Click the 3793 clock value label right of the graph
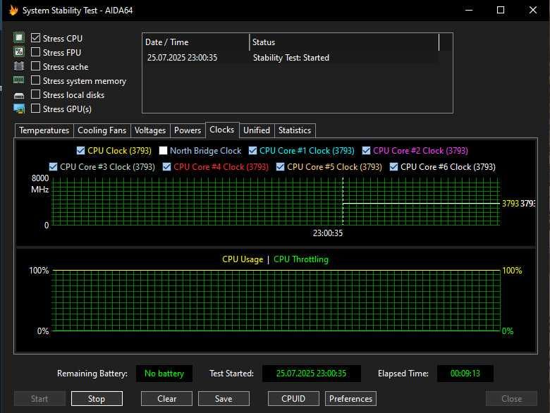550x413 pixels. point(510,204)
